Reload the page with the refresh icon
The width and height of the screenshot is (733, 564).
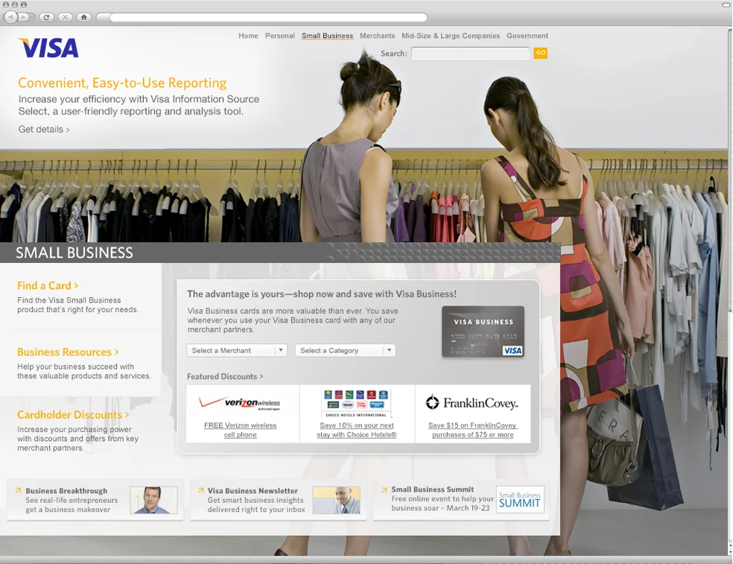point(46,17)
